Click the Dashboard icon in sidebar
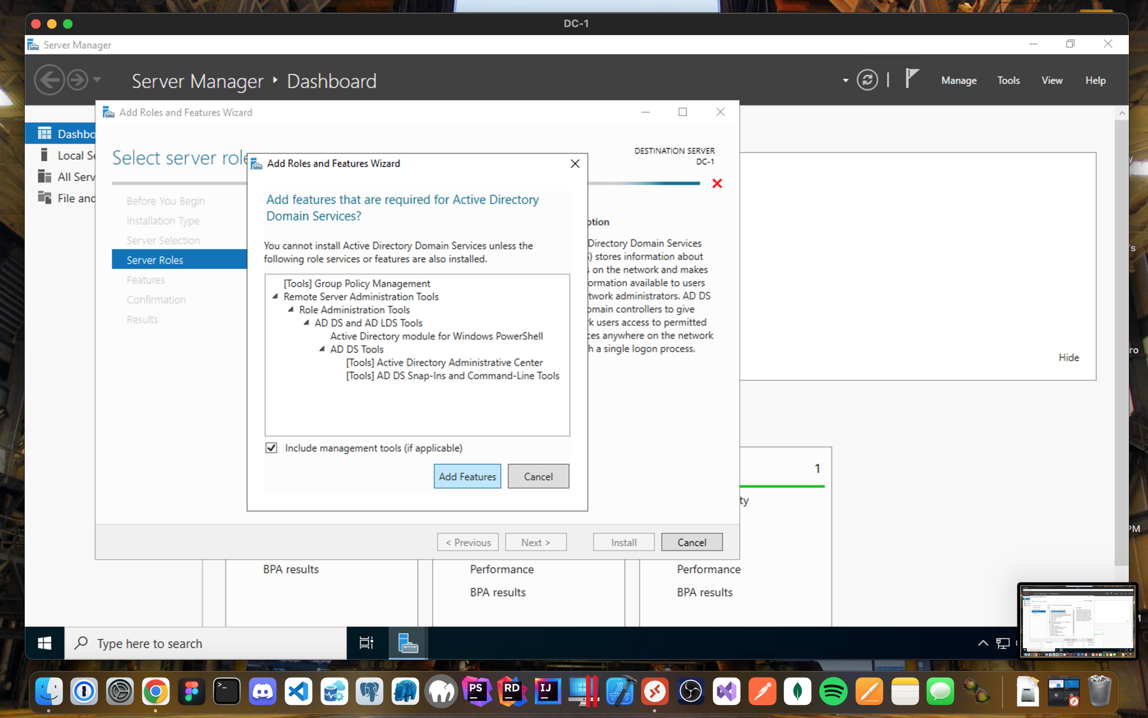This screenshot has height=718, width=1148. click(x=45, y=134)
